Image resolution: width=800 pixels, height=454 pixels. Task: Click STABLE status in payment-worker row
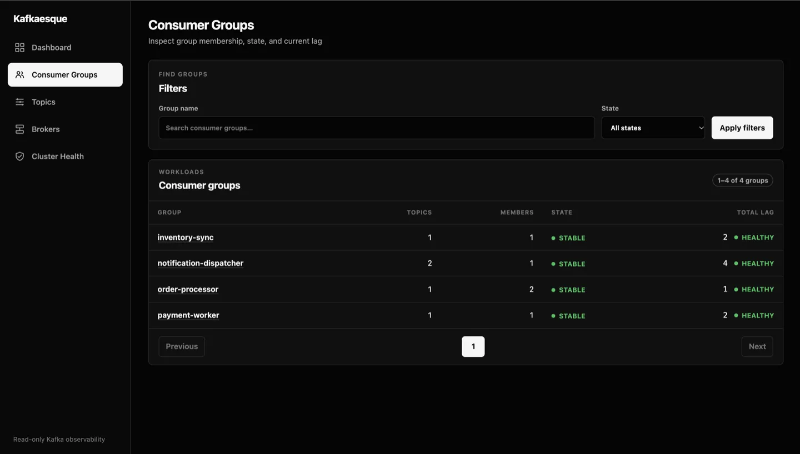coord(568,316)
